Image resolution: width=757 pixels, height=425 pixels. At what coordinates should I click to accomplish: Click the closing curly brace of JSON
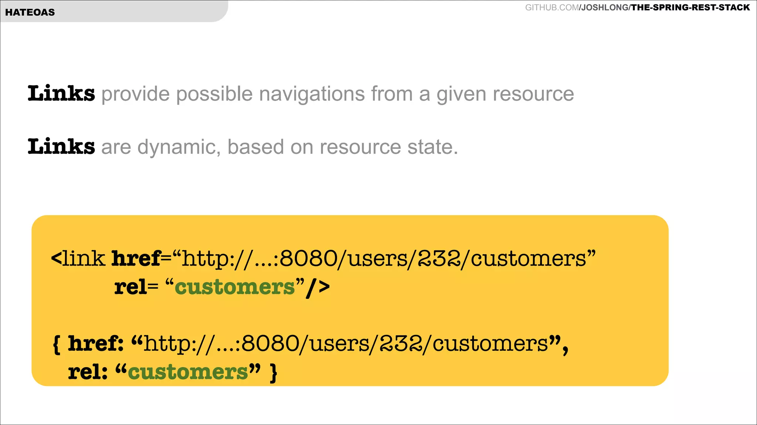pos(274,373)
